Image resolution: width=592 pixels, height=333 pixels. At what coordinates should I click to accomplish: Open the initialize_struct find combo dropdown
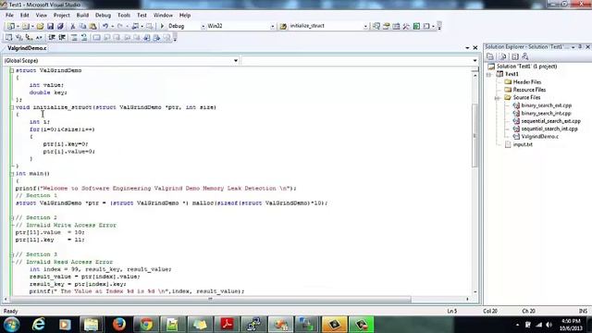point(365,26)
